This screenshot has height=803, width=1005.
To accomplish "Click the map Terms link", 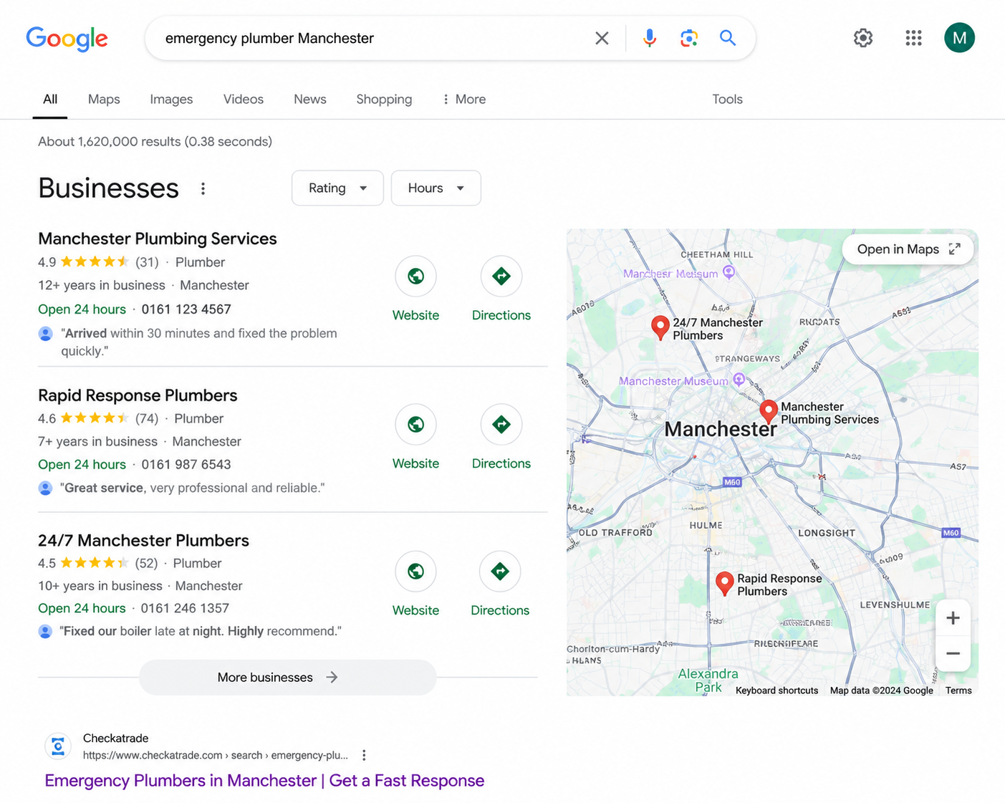I will point(958,691).
